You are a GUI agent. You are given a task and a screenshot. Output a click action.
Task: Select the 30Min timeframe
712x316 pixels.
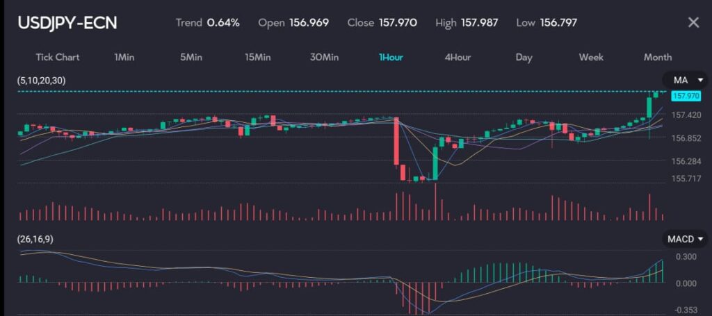tap(324, 57)
